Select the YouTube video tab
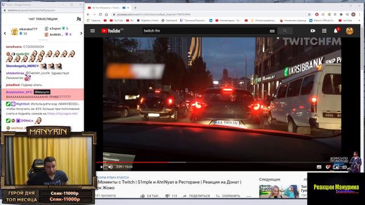Screen dimensions: 365x205 (x=108, y=7)
